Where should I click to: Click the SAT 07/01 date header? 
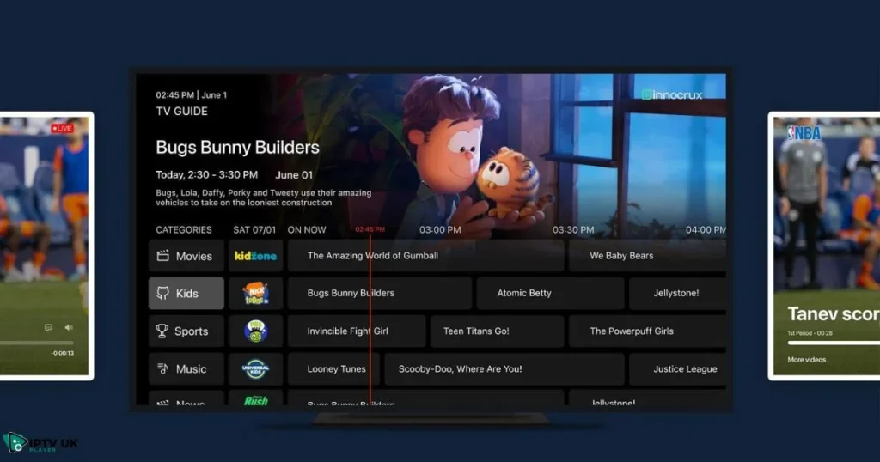[254, 230]
